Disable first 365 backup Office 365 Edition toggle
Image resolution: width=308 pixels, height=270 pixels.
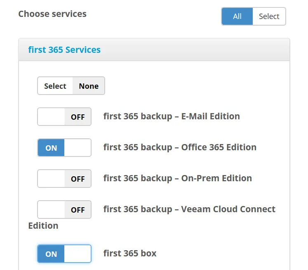[64, 147]
